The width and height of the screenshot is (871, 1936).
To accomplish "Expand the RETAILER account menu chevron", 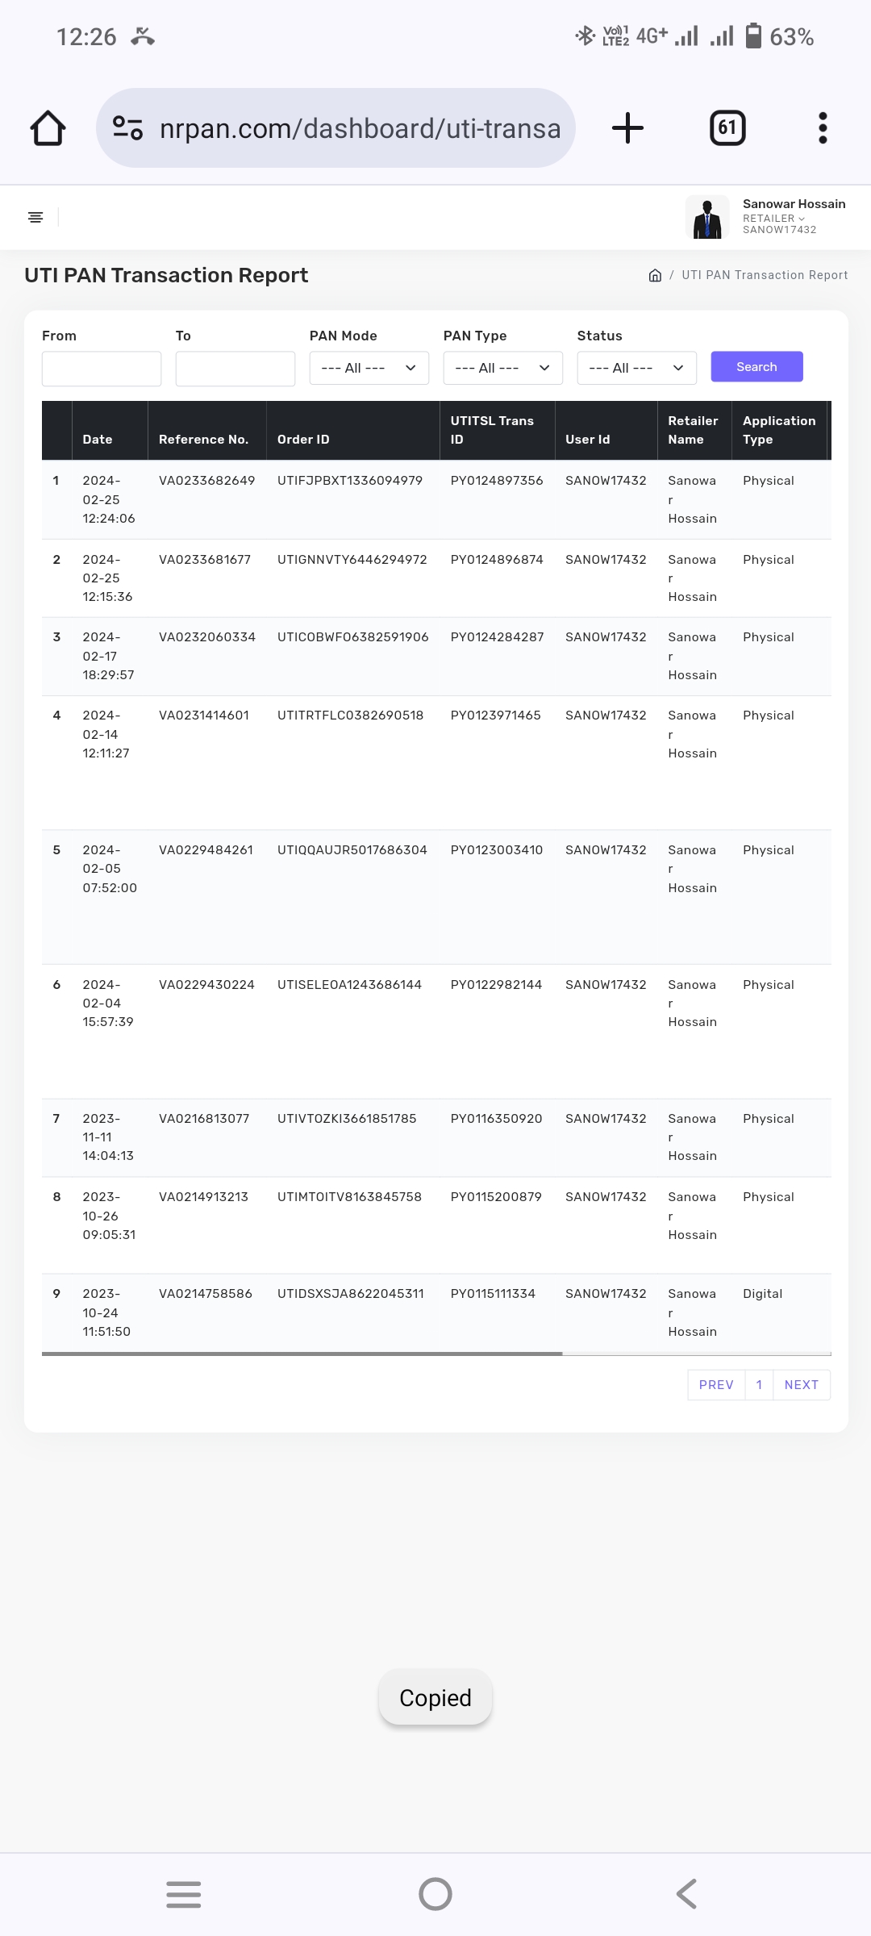I will (801, 219).
